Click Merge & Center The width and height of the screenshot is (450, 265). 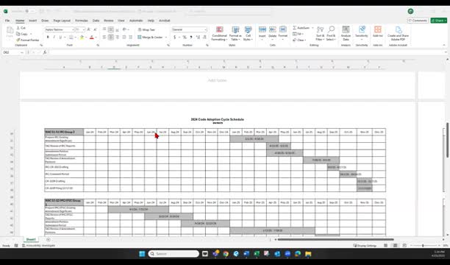point(150,38)
